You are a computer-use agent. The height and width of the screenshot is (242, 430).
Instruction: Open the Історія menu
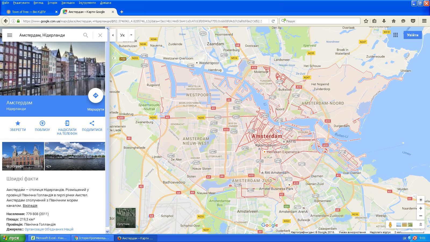52,3
